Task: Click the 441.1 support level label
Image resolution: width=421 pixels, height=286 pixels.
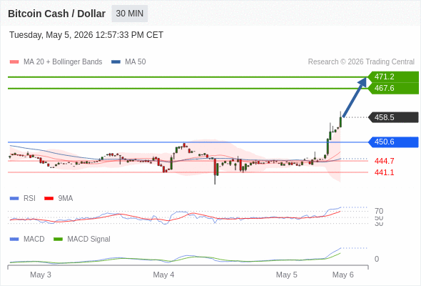Action: (384, 172)
